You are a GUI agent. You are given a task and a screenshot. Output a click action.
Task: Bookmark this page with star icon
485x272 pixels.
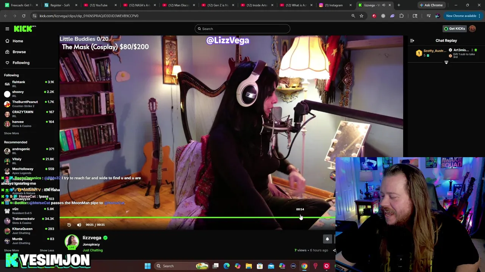click(x=361, y=16)
